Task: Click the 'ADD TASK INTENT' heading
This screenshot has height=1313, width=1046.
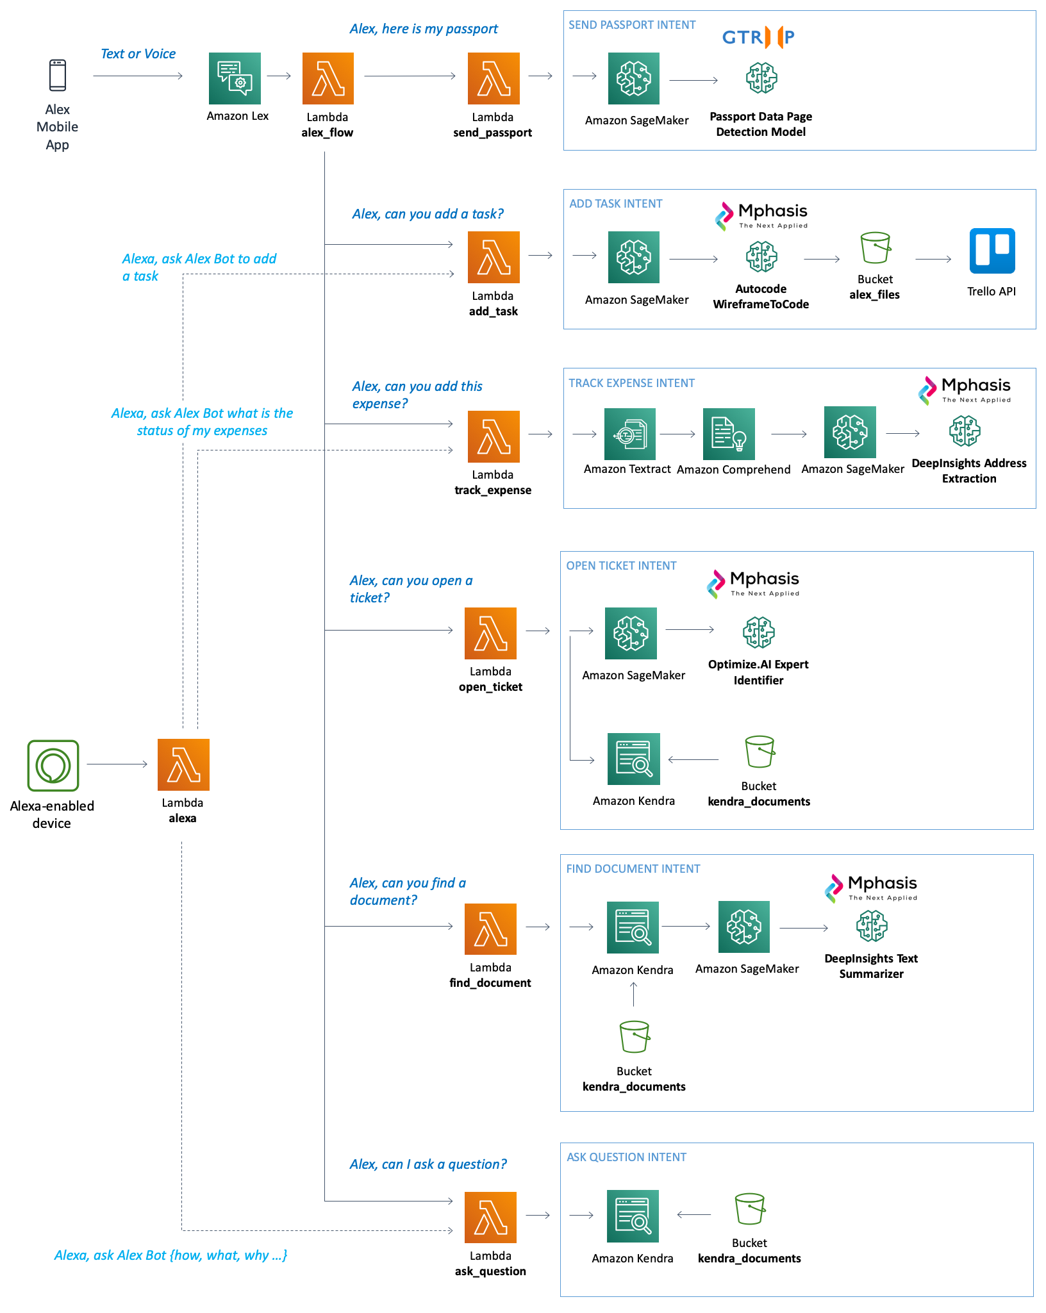Action: (616, 204)
